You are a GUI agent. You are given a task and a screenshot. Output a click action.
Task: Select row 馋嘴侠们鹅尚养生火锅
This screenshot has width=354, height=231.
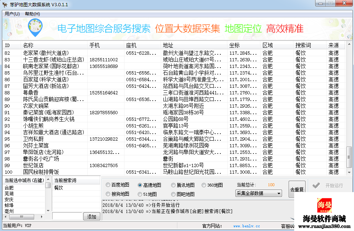(174, 119)
